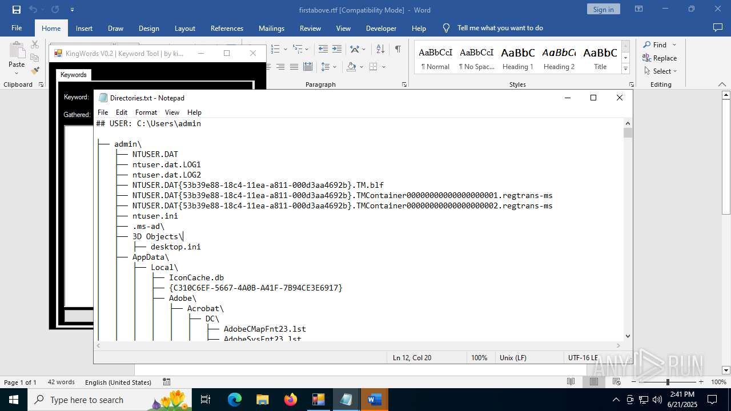The image size is (731, 411).
Task: Toggle align right paragraph alignment
Action: coord(280,67)
